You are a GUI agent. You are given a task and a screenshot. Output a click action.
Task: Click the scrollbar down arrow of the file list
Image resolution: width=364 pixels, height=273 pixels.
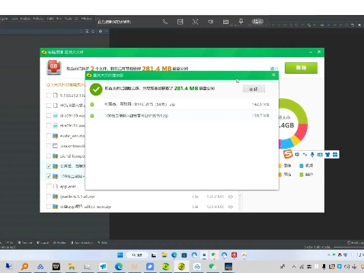coord(240,195)
